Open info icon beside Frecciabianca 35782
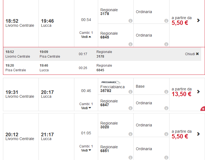Viewport: 205px width, 160px height. [x=130, y=92]
